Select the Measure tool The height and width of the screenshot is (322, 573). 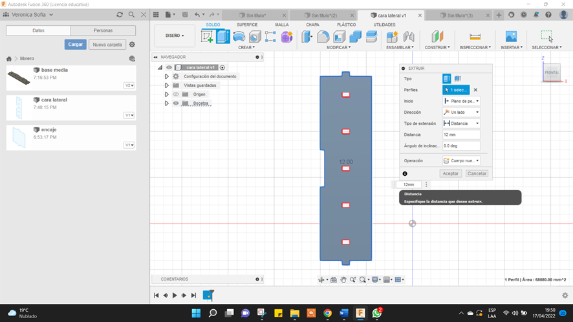[x=475, y=37]
